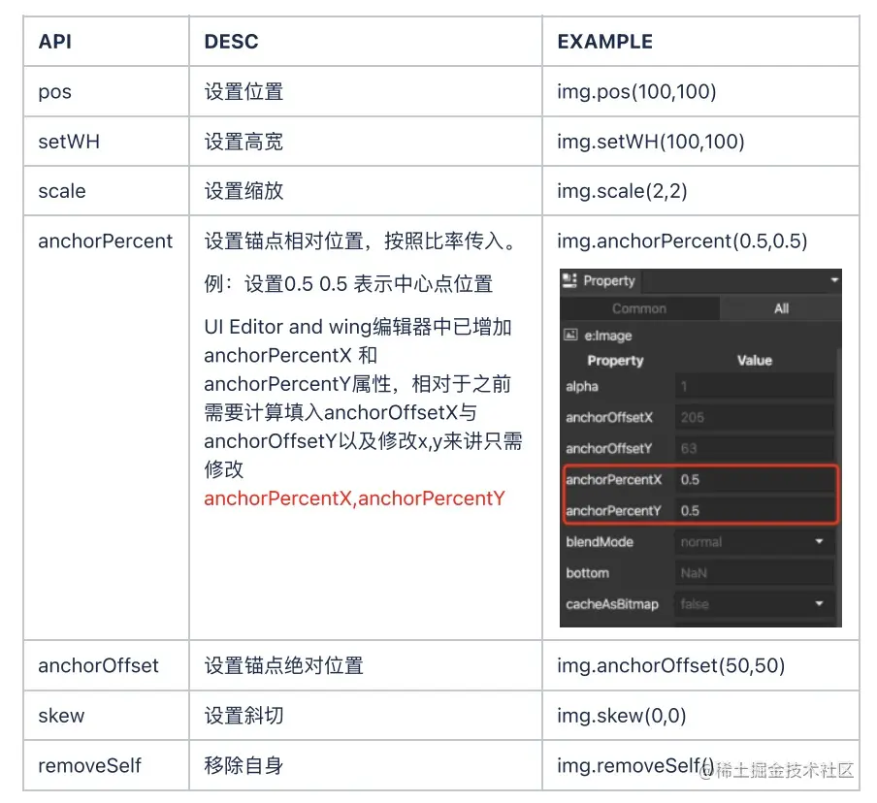877x803 pixels.
Task: Click the API table header
Action: click(x=54, y=42)
